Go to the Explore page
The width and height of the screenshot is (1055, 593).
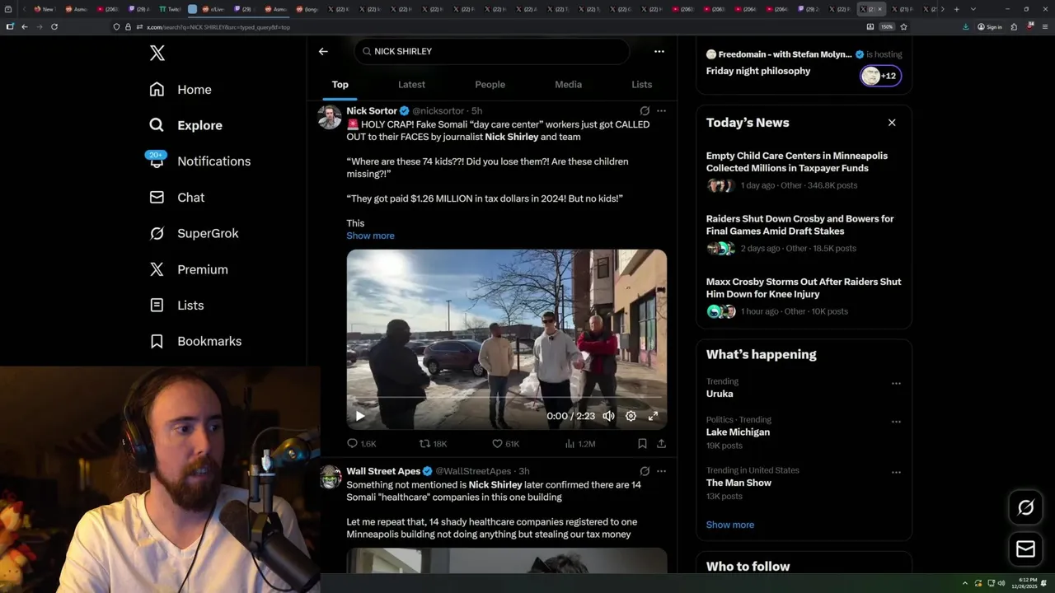(x=185, y=125)
